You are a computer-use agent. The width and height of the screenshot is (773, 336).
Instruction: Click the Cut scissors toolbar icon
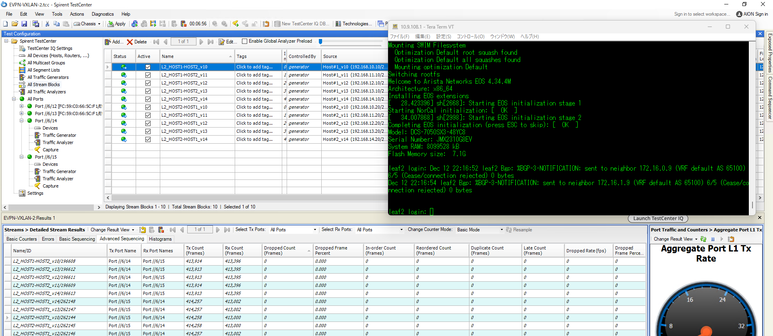click(x=47, y=24)
